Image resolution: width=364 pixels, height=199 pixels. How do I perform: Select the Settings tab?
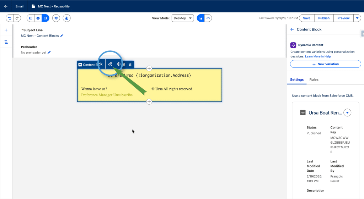297,80
